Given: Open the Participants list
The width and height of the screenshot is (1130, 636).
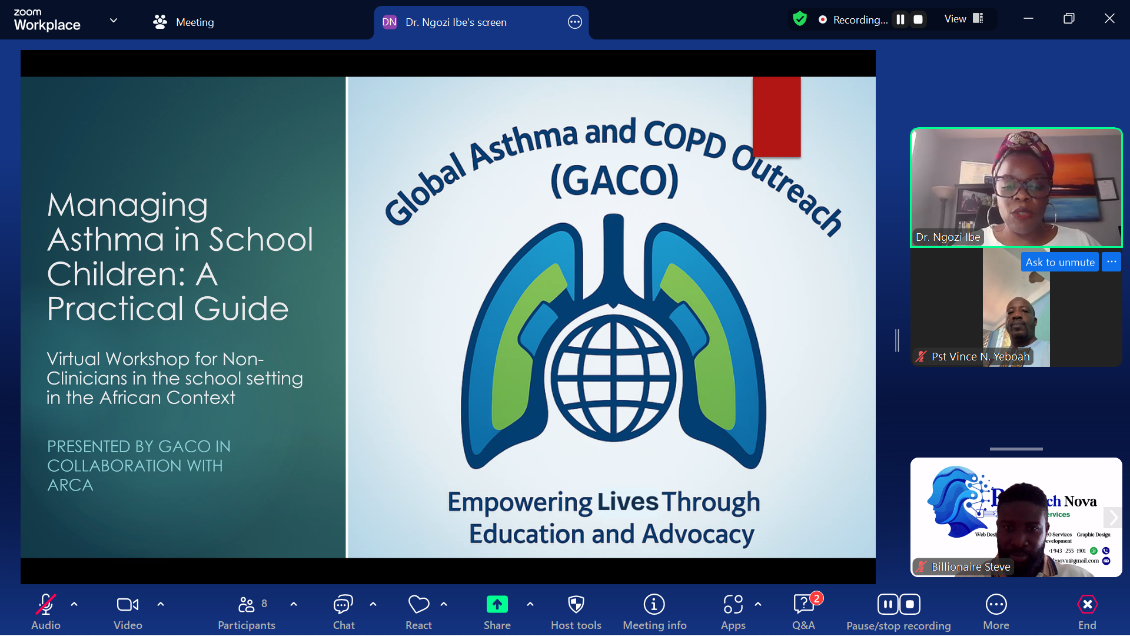Looking at the screenshot, I should tap(247, 604).
